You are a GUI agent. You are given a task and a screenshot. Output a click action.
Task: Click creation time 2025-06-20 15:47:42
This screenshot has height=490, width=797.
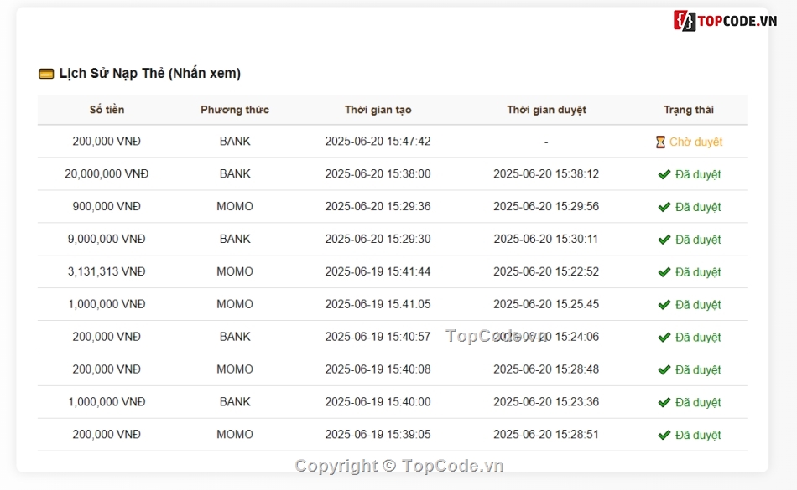pos(378,141)
